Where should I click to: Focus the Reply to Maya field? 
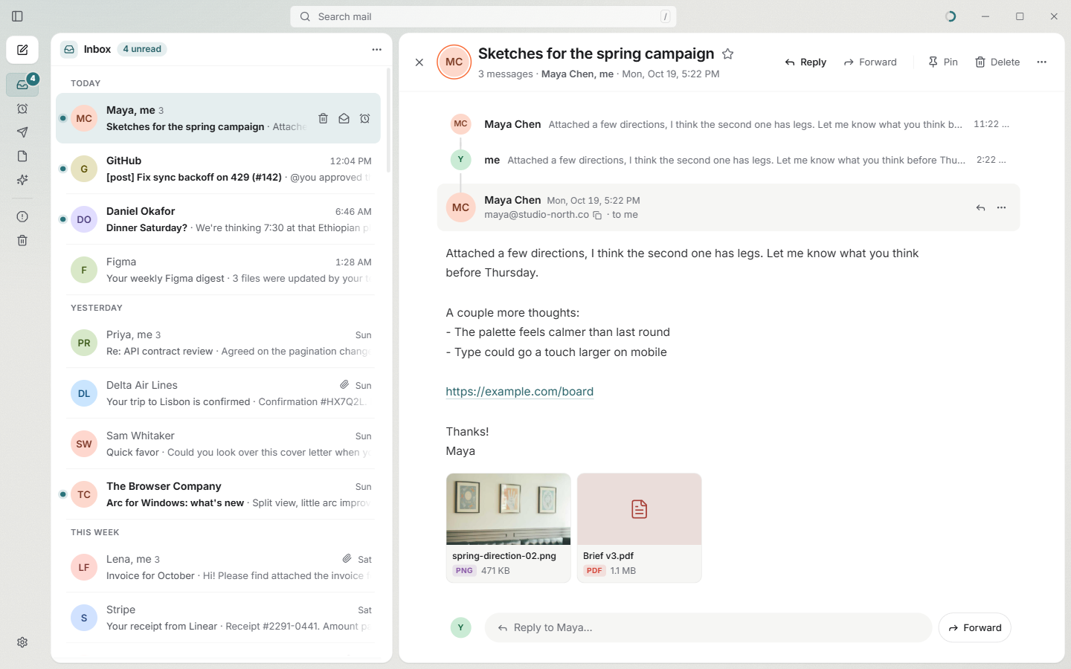click(708, 627)
